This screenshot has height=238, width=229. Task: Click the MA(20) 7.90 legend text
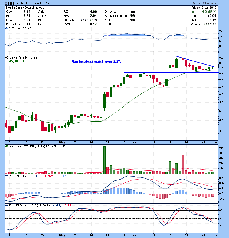[16, 61]
